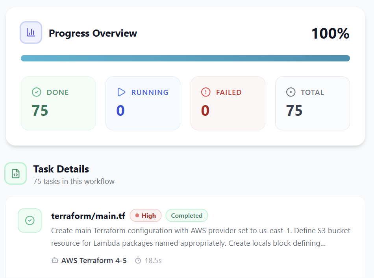Click the High priority badge
The width and height of the screenshot is (374, 278).
[146, 216]
